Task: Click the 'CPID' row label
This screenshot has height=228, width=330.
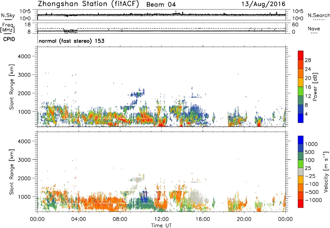Action: (x=9, y=39)
